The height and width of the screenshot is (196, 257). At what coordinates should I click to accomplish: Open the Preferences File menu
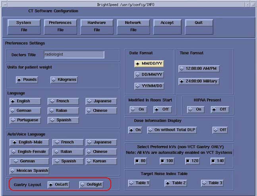(60, 26)
